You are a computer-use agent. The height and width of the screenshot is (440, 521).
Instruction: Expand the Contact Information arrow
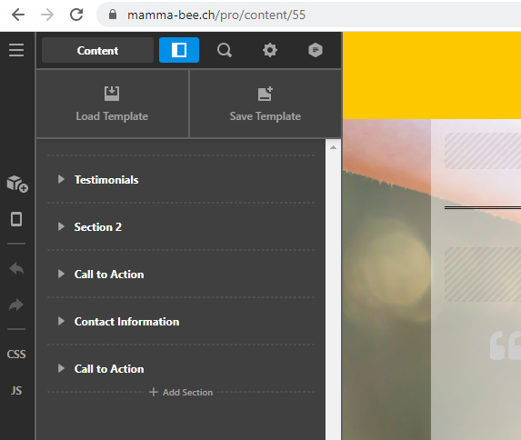pyautogui.click(x=61, y=321)
